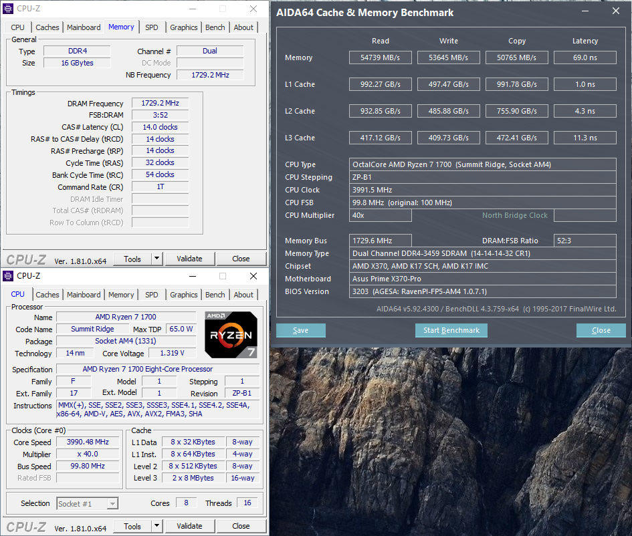Viewport: 632px width, 536px height.
Task: Open the SPD tab in the CPU-Z Processor-info window
Action: coord(152,295)
